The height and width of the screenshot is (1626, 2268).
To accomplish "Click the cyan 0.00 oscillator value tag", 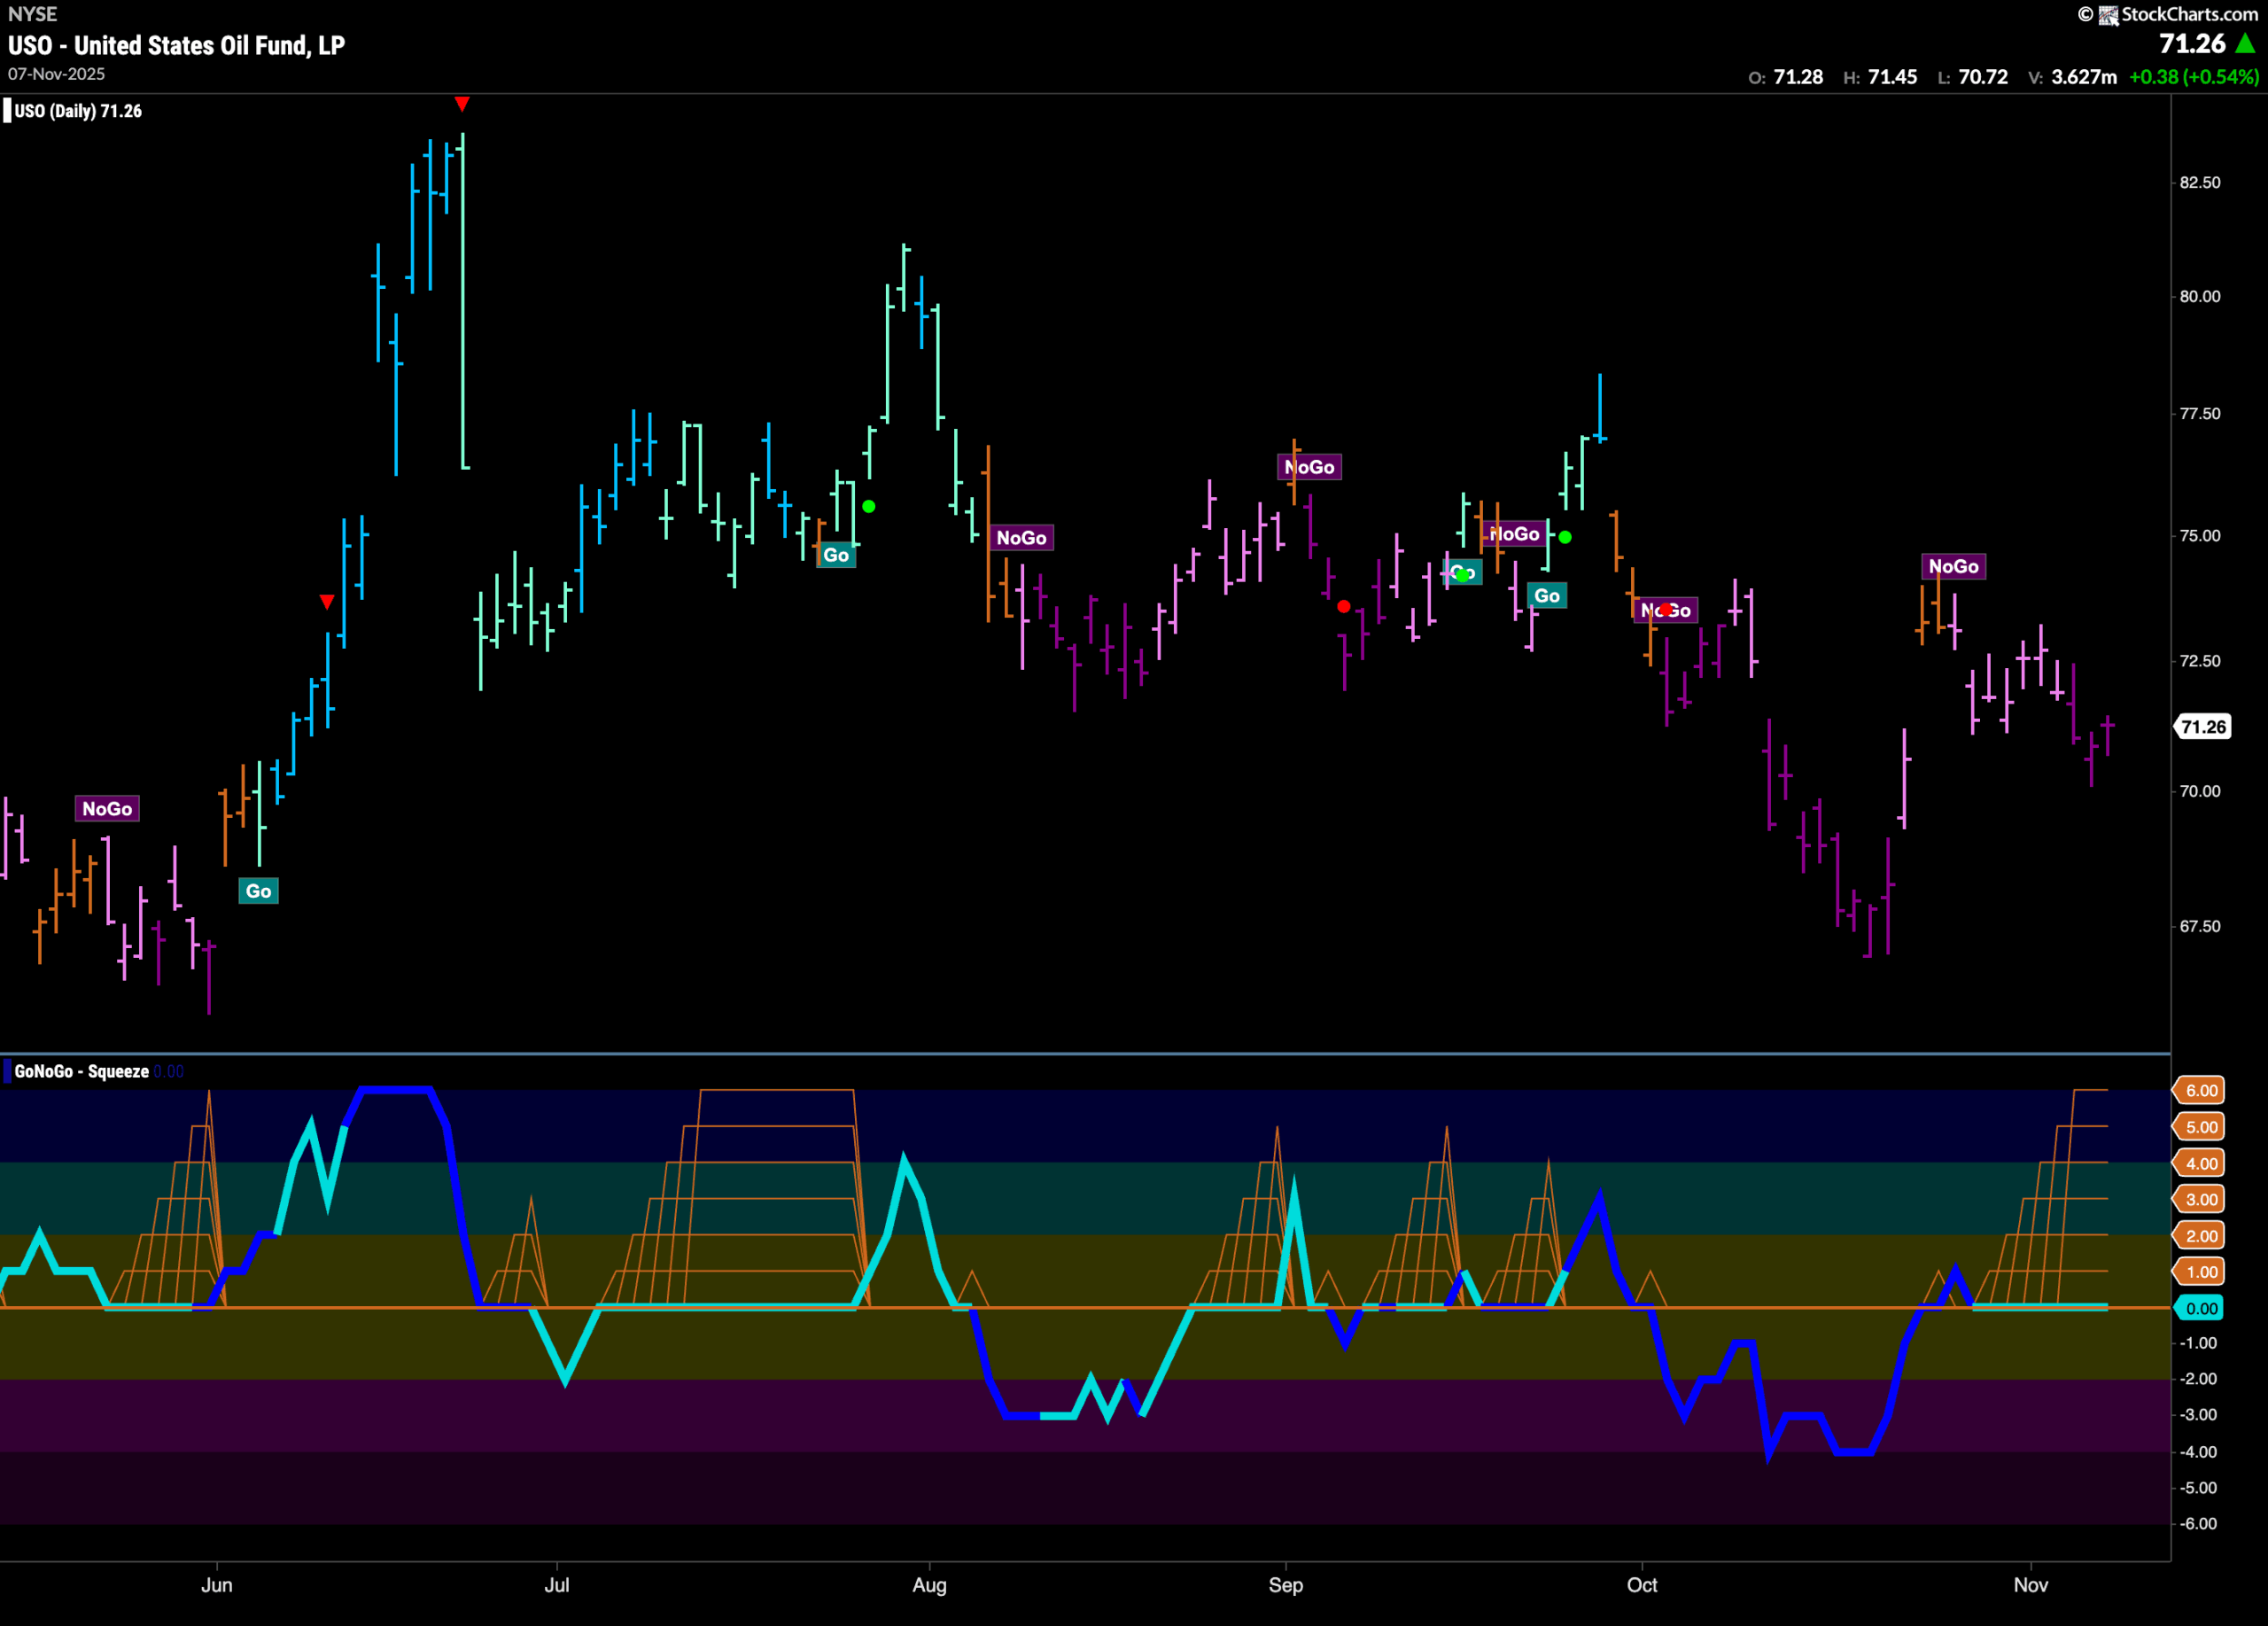I will pos(2200,1308).
